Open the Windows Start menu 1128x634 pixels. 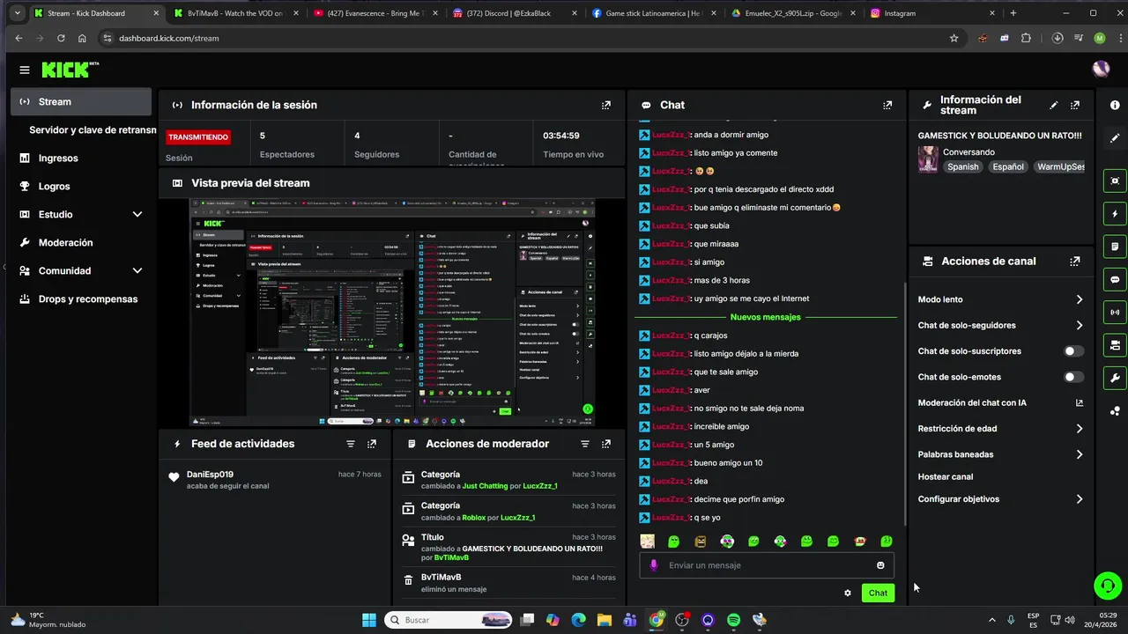[369, 620]
